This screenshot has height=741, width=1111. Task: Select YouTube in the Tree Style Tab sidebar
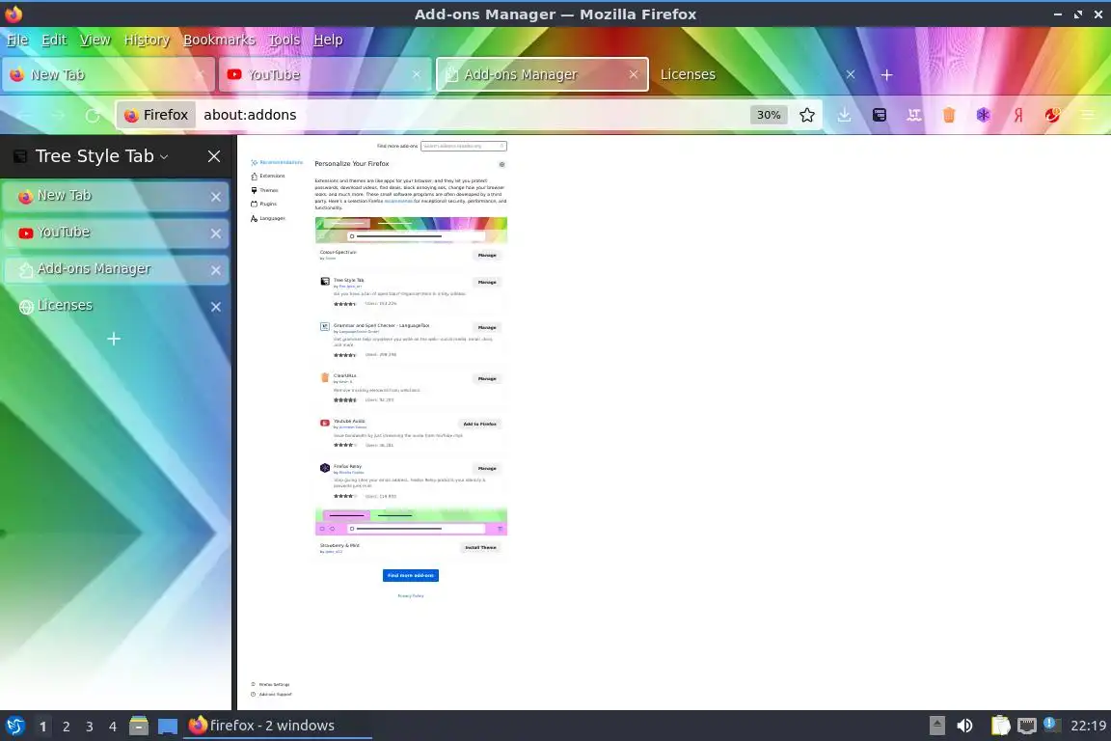(116, 233)
